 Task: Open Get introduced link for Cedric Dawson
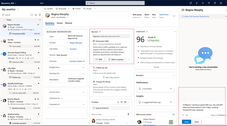click(x=149, y=125)
